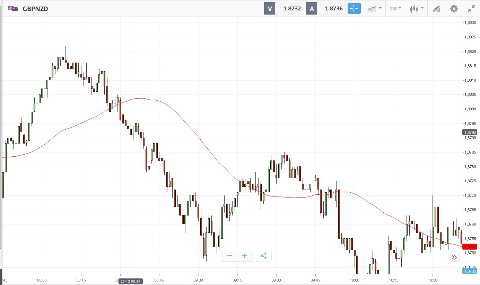Toggle the crosshair cursor tool
Image resolution: width=480 pixels, height=285 pixels.
(354, 9)
